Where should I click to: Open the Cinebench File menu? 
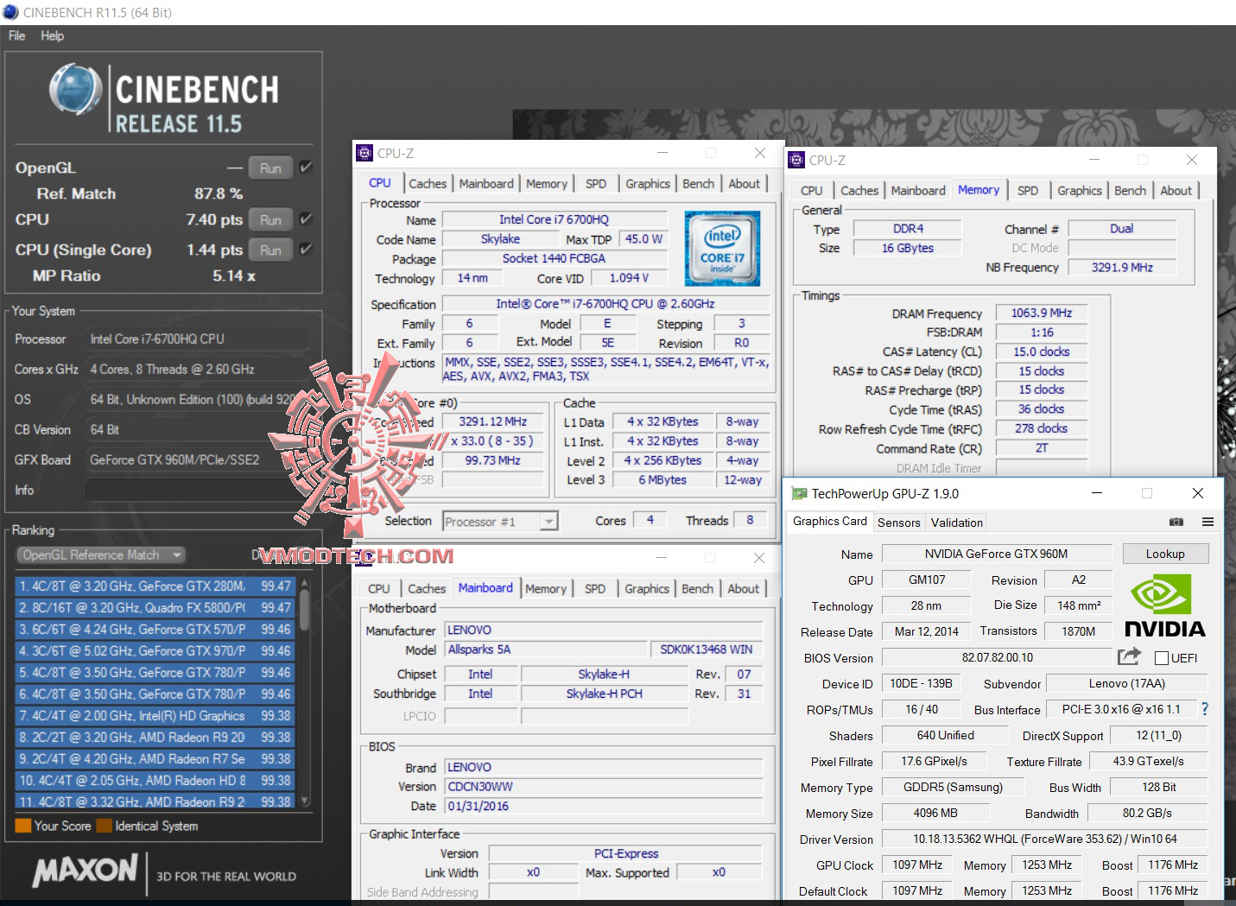tap(16, 35)
